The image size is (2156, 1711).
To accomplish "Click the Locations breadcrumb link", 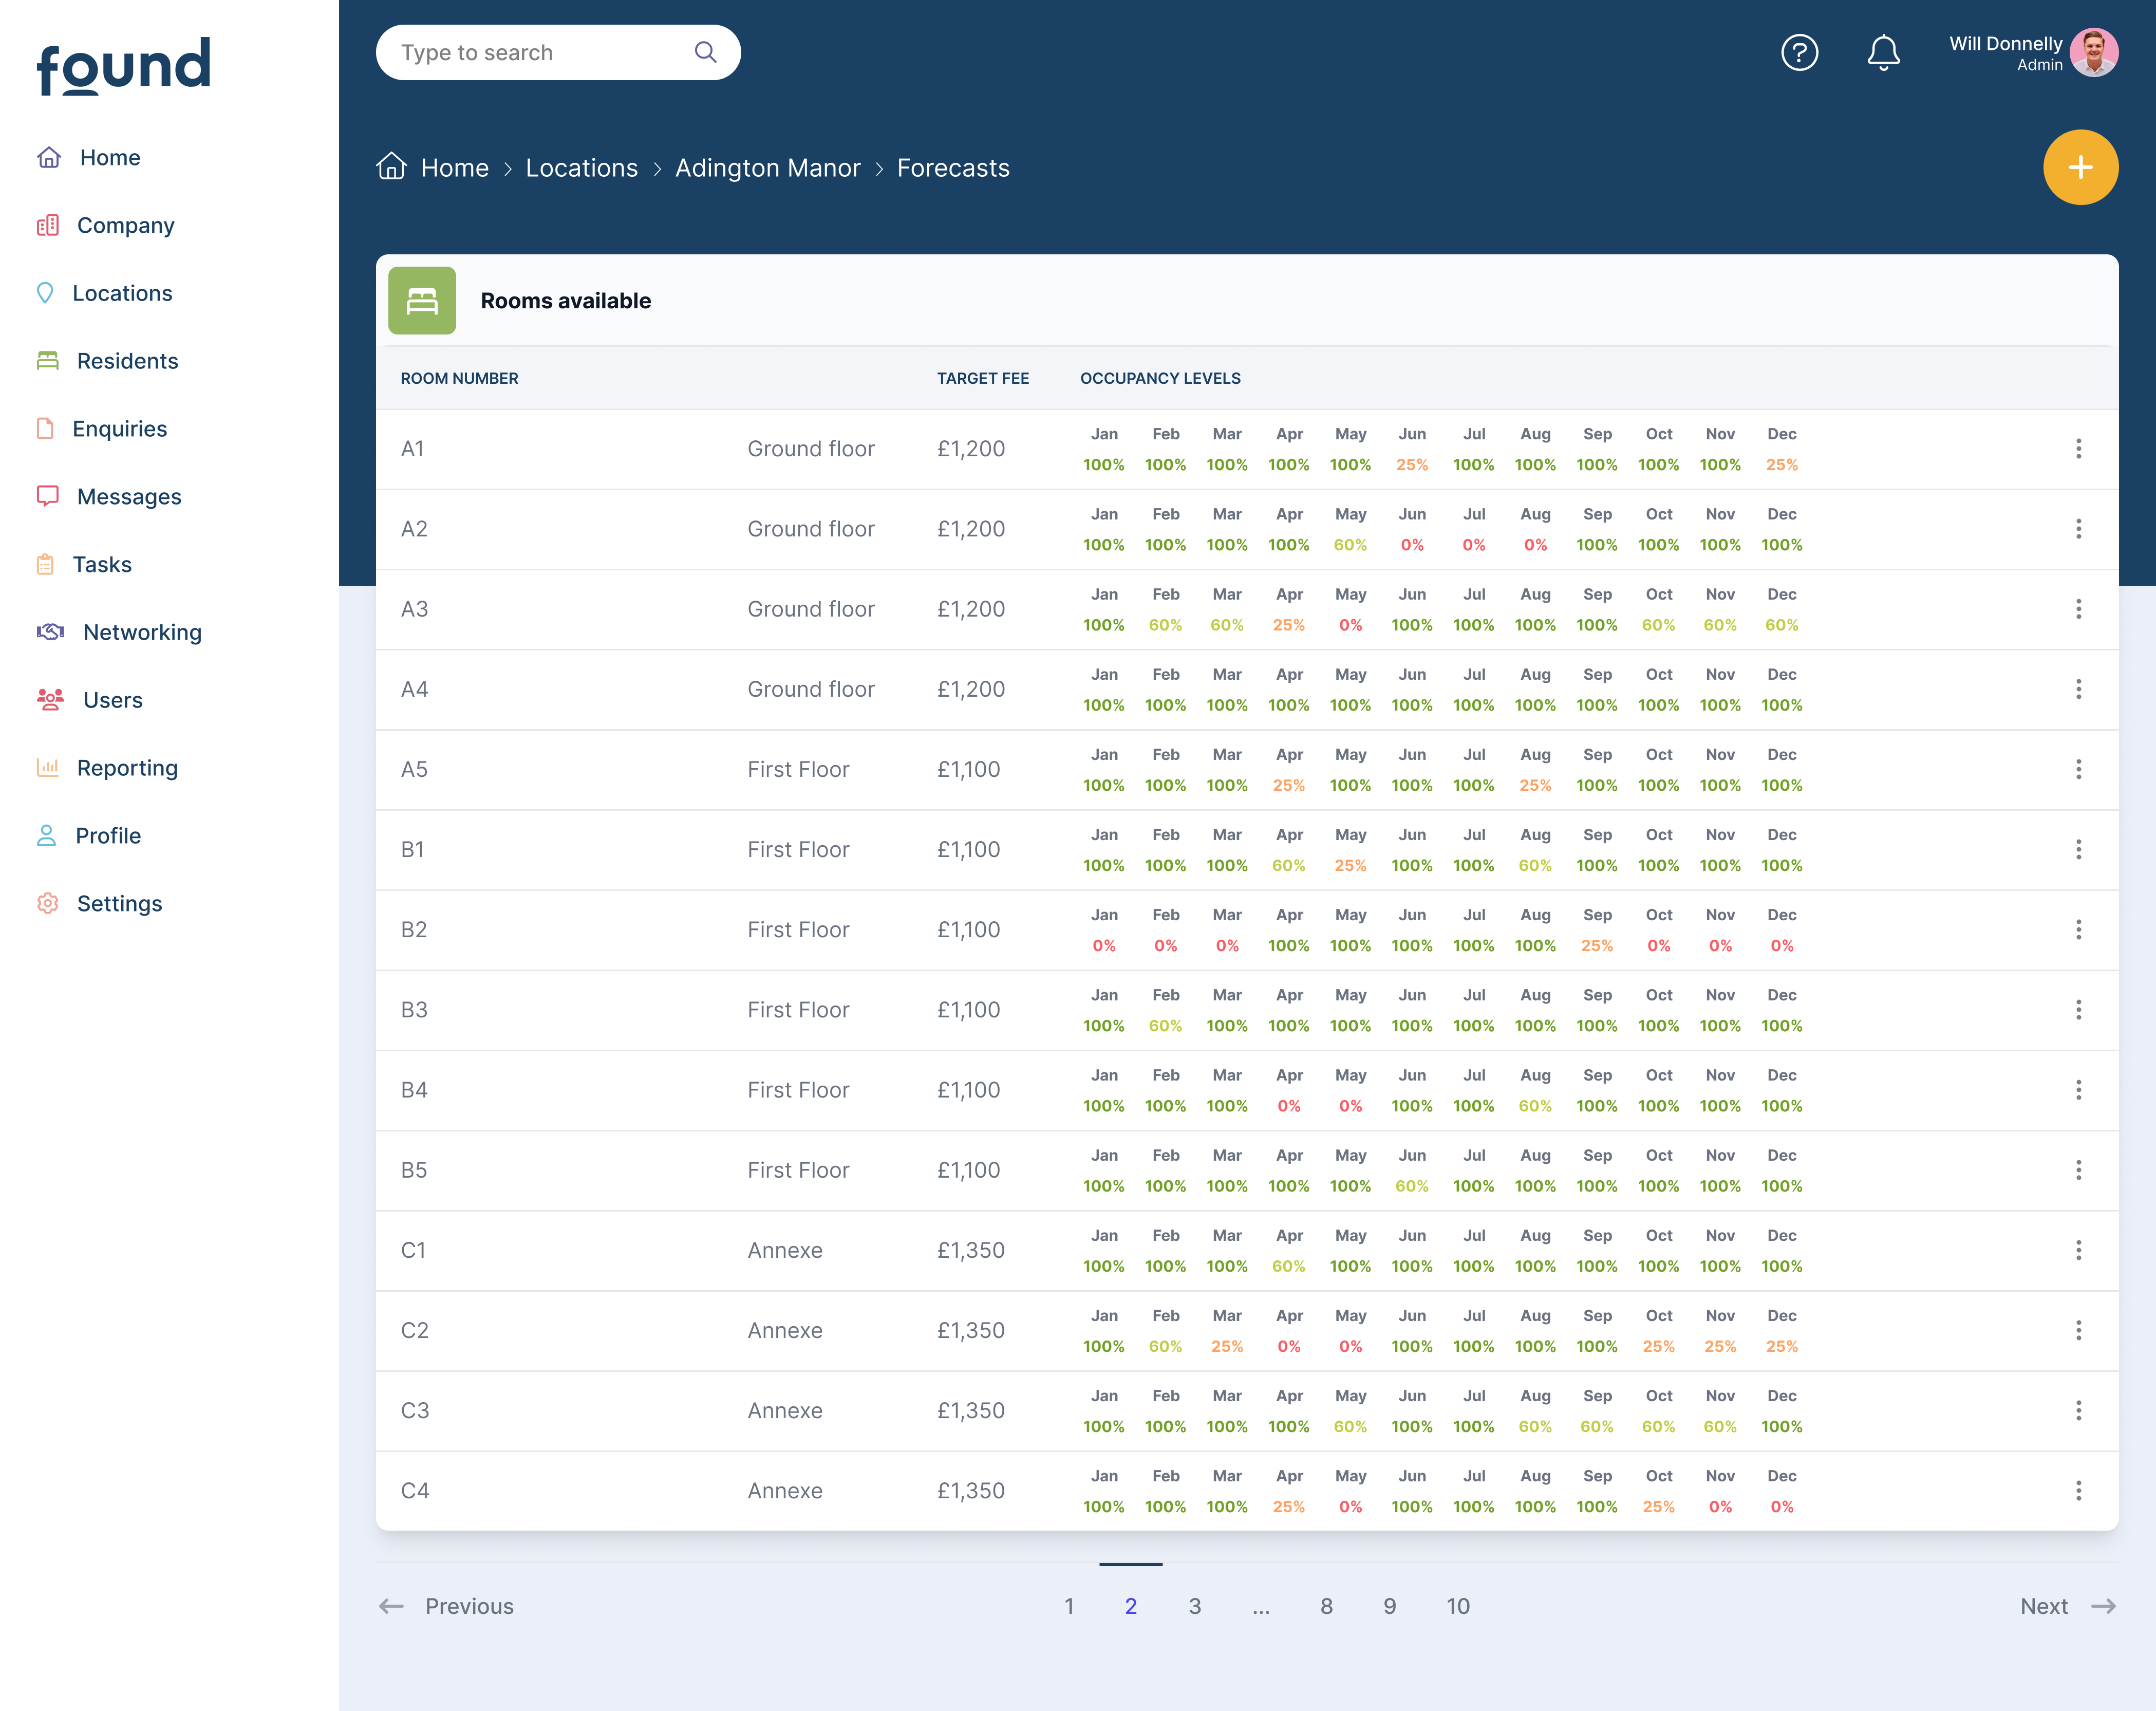I will pos(581,168).
